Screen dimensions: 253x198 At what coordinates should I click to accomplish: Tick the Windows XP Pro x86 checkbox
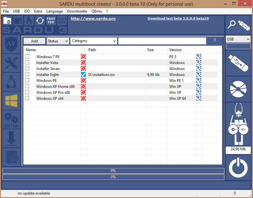(x=27, y=92)
